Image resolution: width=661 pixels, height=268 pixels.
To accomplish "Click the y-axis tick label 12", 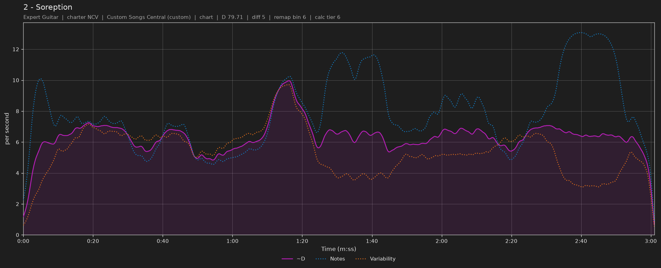I will (x=16, y=50).
